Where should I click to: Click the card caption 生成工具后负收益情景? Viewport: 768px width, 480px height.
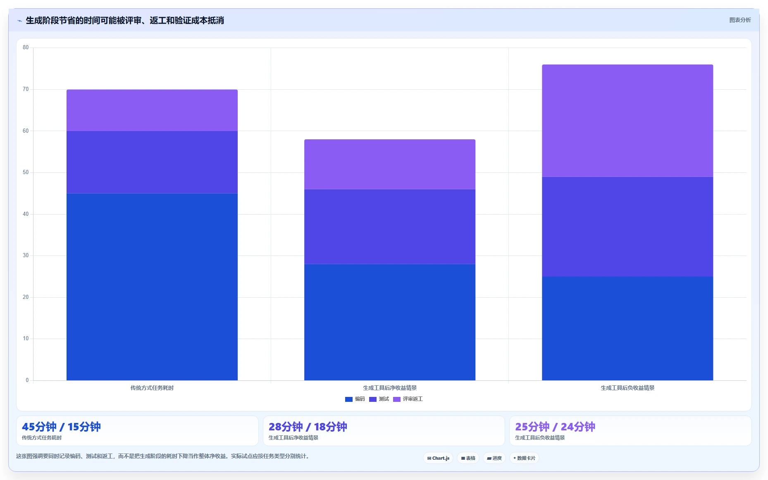click(540, 438)
